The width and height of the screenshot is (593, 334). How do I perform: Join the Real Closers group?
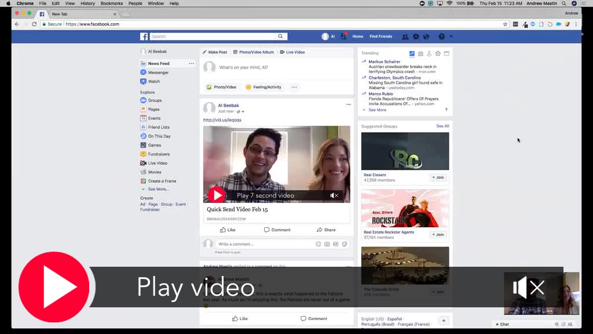coord(440,177)
